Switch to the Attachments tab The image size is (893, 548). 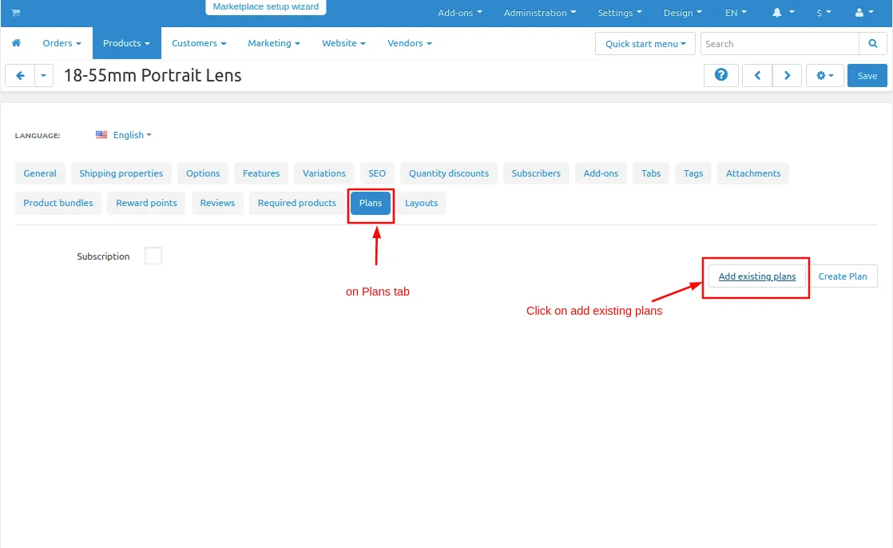coord(753,173)
